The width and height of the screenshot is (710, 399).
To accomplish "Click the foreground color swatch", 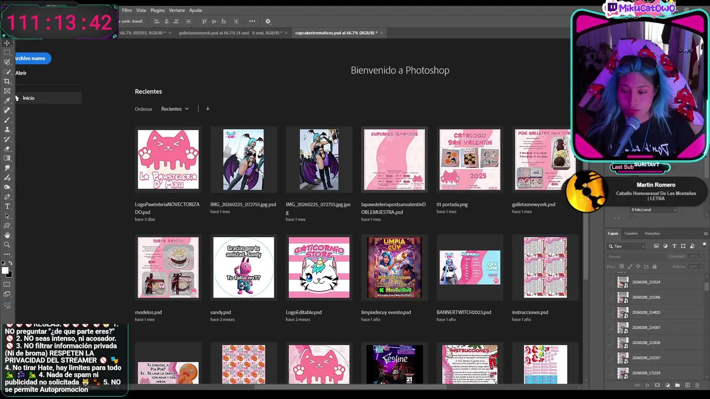I will (x=5, y=270).
